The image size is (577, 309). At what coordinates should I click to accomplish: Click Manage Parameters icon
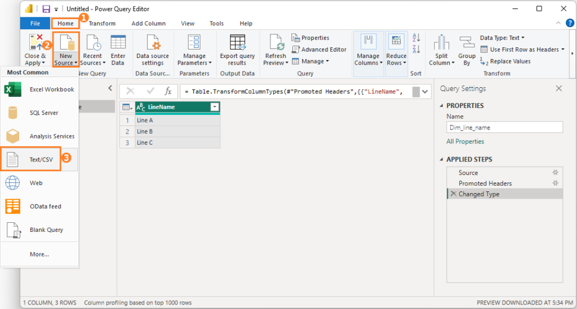click(194, 42)
